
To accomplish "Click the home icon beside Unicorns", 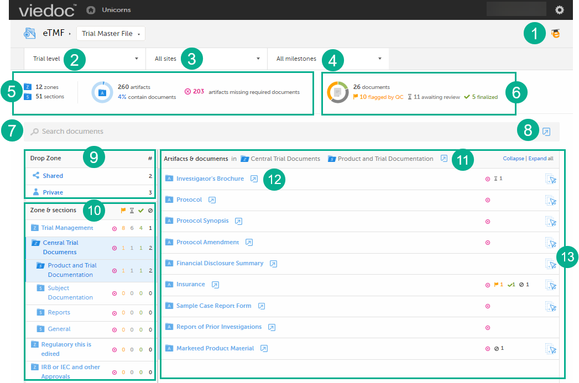I will [x=91, y=10].
